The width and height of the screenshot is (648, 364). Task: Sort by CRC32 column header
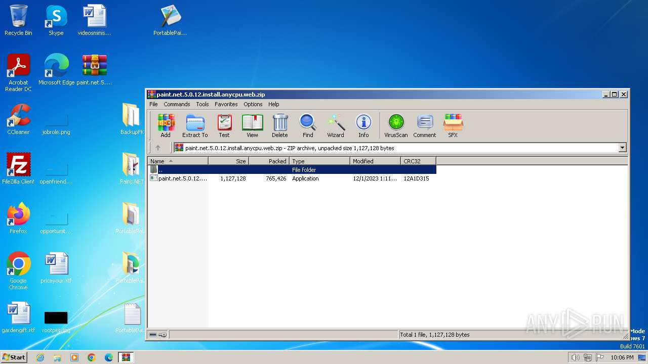(x=419, y=161)
